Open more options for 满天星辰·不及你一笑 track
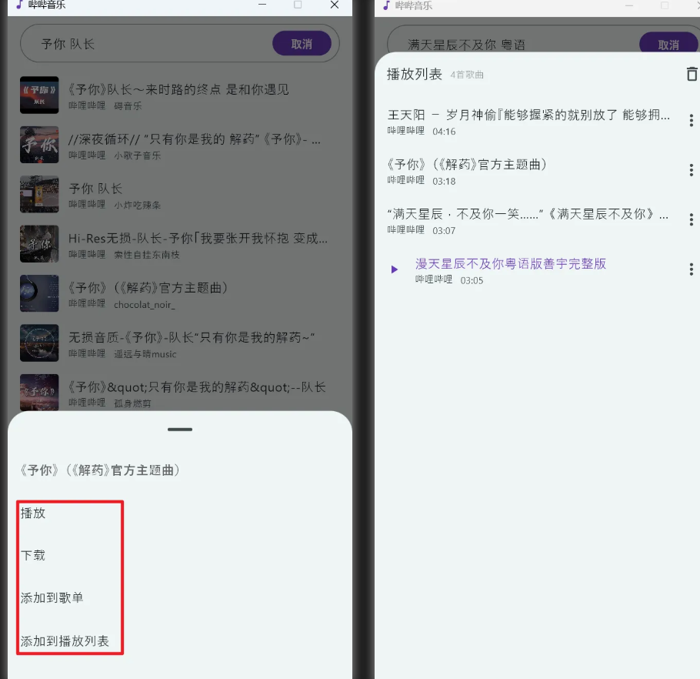Screen dimensions: 700x679 click(691, 219)
